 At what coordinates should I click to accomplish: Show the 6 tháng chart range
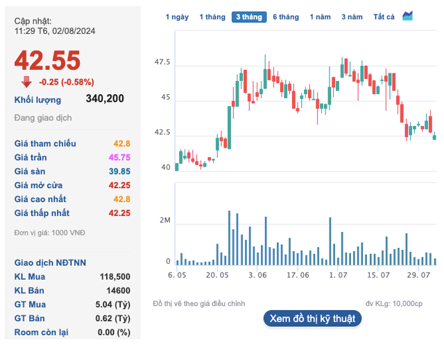(286, 17)
